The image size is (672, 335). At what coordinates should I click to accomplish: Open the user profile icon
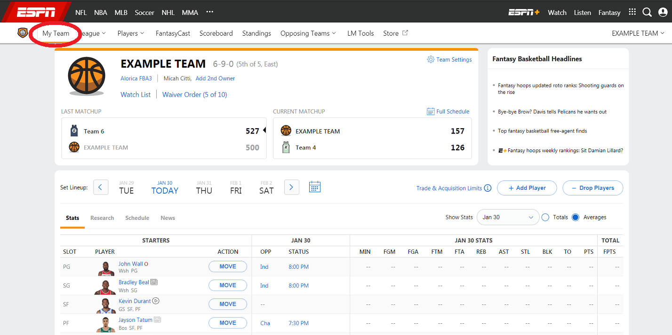tap(662, 12)
